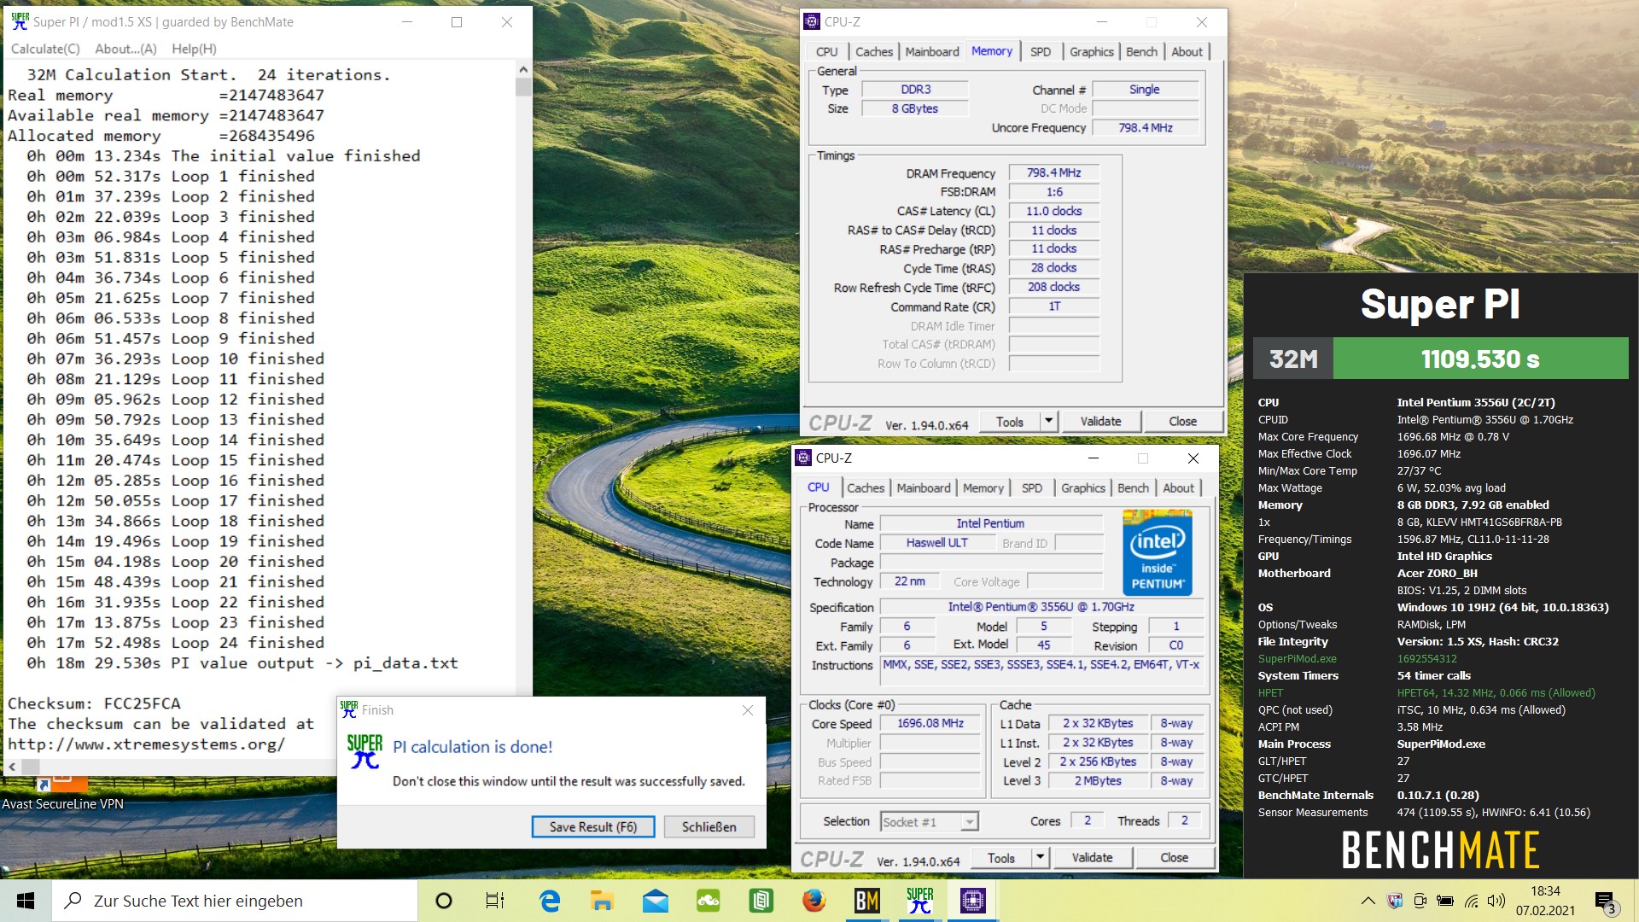Open the notification action center
The image size is (1639, 922).
pyautogui.click(x=1605, y=902)
